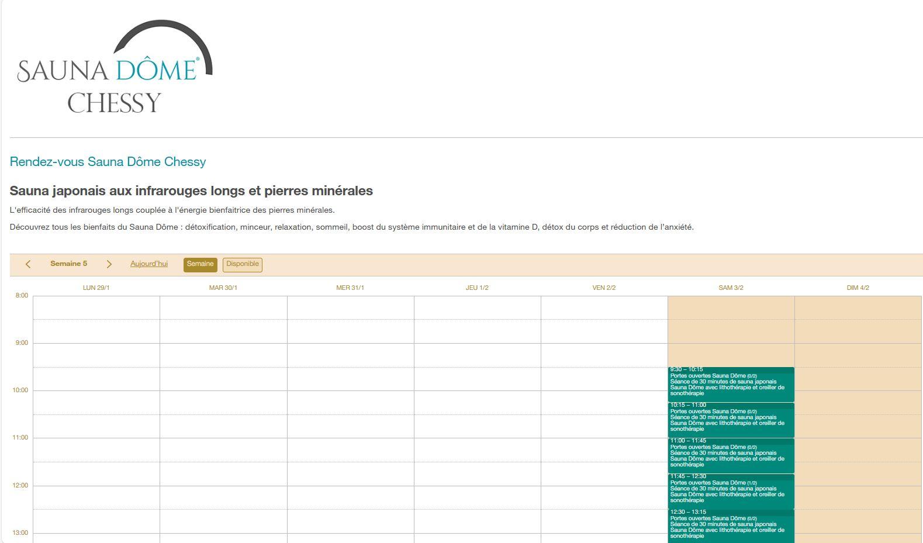This screenshot has height=543, width=923.
Task: Click the 13:00 time label
Action: 20,533
